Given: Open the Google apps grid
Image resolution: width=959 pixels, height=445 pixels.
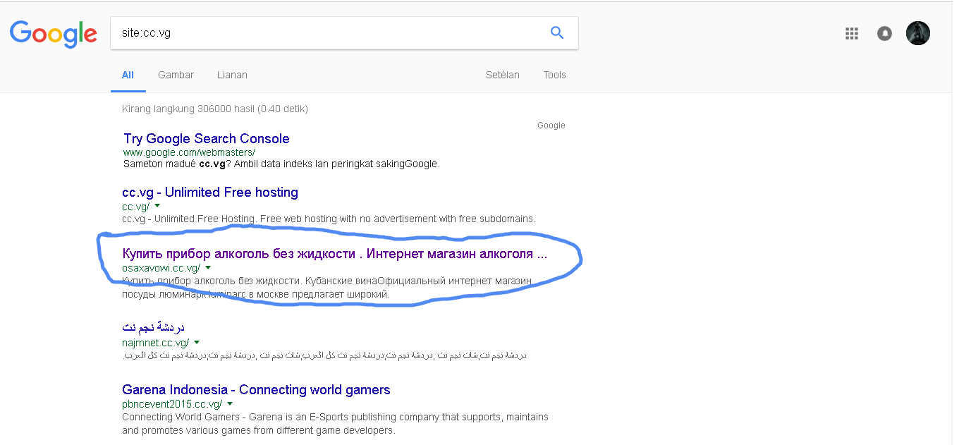Looking at the screenshot, I should pos(851,33).
